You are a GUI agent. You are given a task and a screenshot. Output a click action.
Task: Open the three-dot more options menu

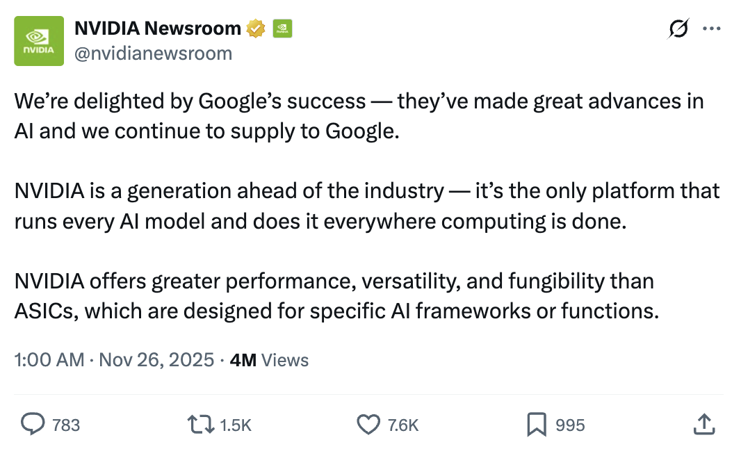[712, 28]
